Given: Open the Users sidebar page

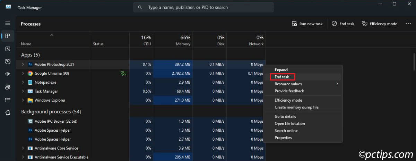Looking at the screenshot, I should point(8,87).
